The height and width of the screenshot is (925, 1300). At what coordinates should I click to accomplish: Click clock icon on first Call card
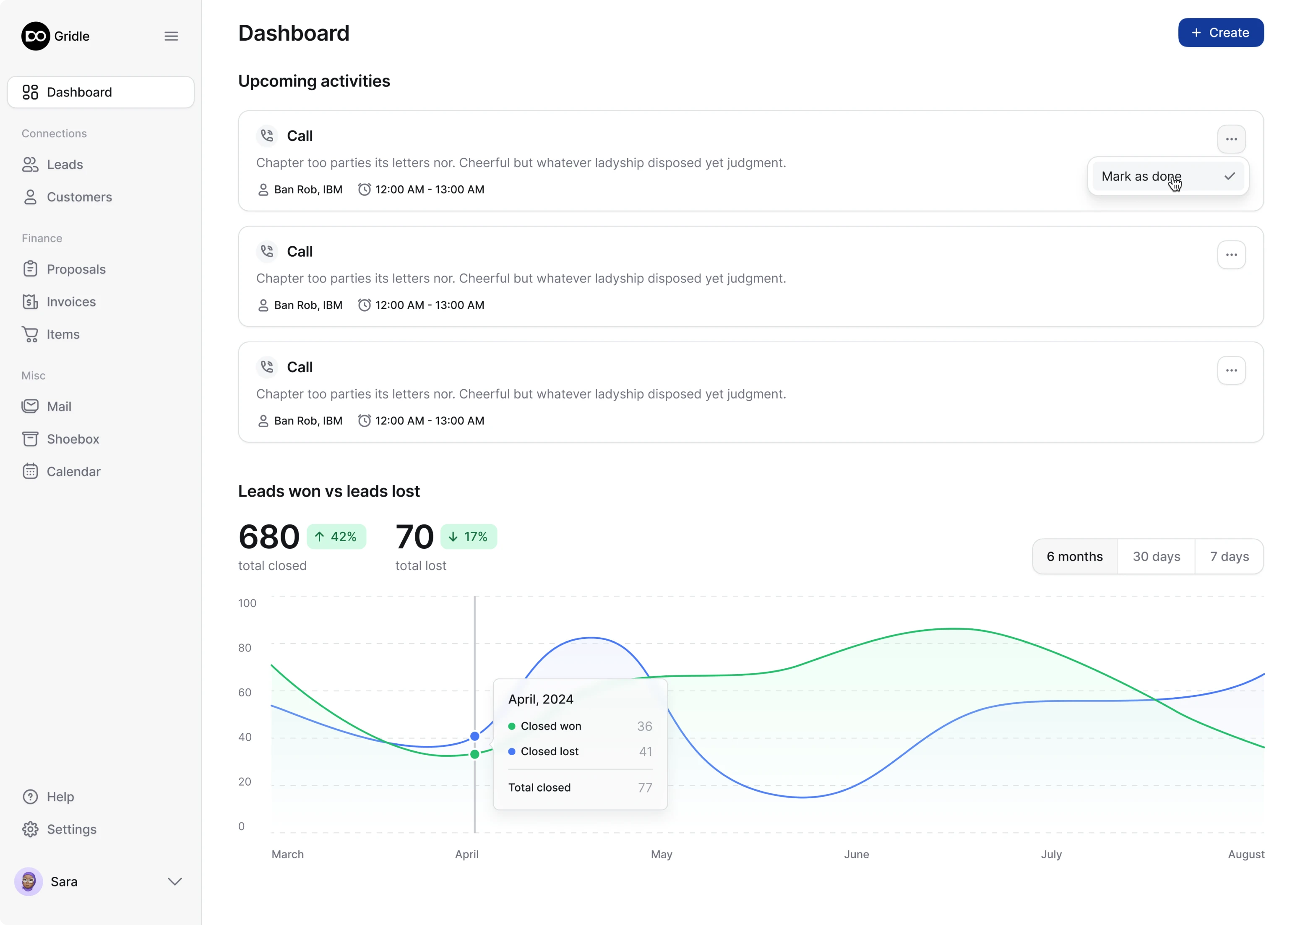tap(364, 189)
